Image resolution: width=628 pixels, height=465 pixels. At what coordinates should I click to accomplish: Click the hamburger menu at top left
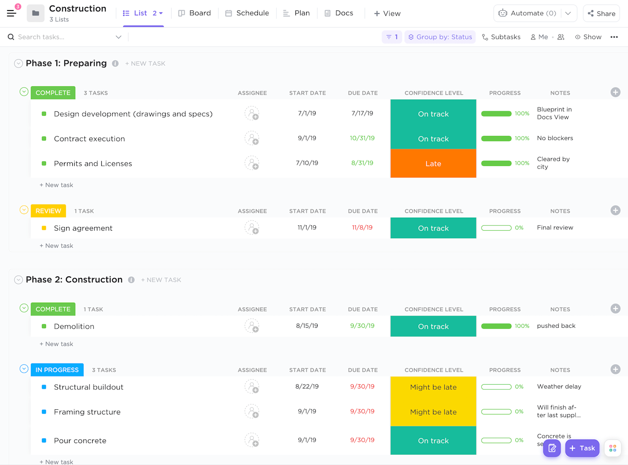point(12,13)
